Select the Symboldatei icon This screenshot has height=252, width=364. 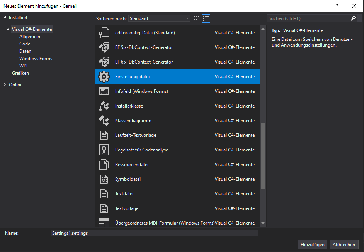click(104, 179)
